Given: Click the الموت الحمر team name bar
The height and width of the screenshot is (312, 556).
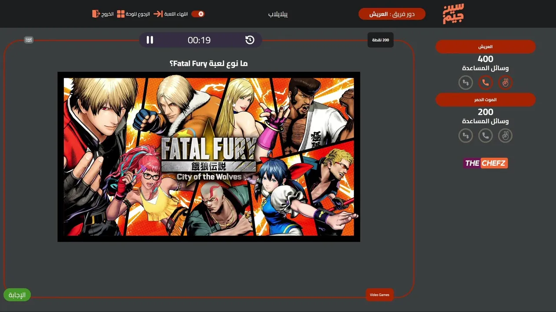Looking at the screenshot, I should (486, 100).
